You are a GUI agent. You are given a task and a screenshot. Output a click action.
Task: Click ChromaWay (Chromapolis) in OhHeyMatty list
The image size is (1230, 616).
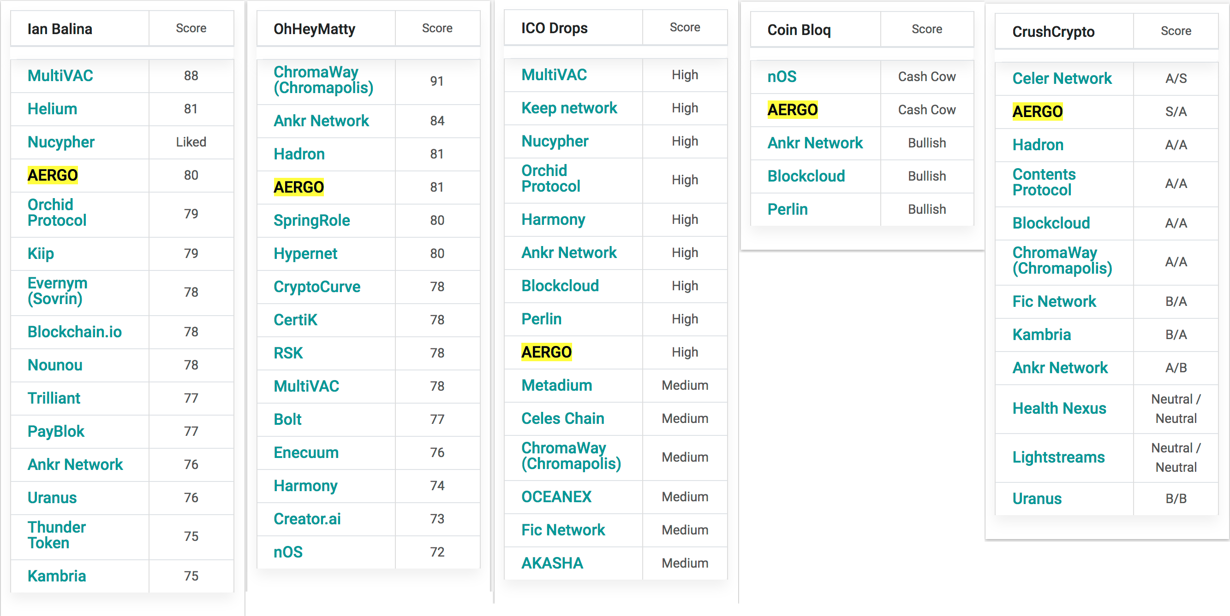click(x=323, y=80)
